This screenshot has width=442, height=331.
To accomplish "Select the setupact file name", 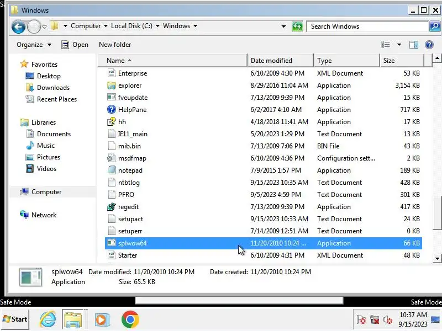I will [x=130, y=219].
